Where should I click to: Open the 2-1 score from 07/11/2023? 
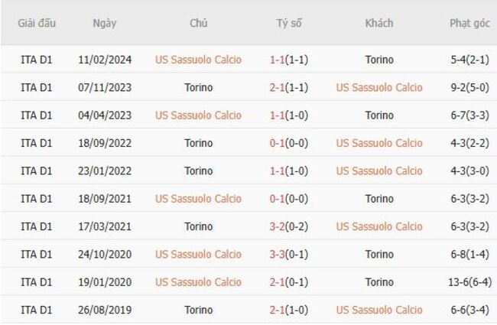tap(289, 87)
